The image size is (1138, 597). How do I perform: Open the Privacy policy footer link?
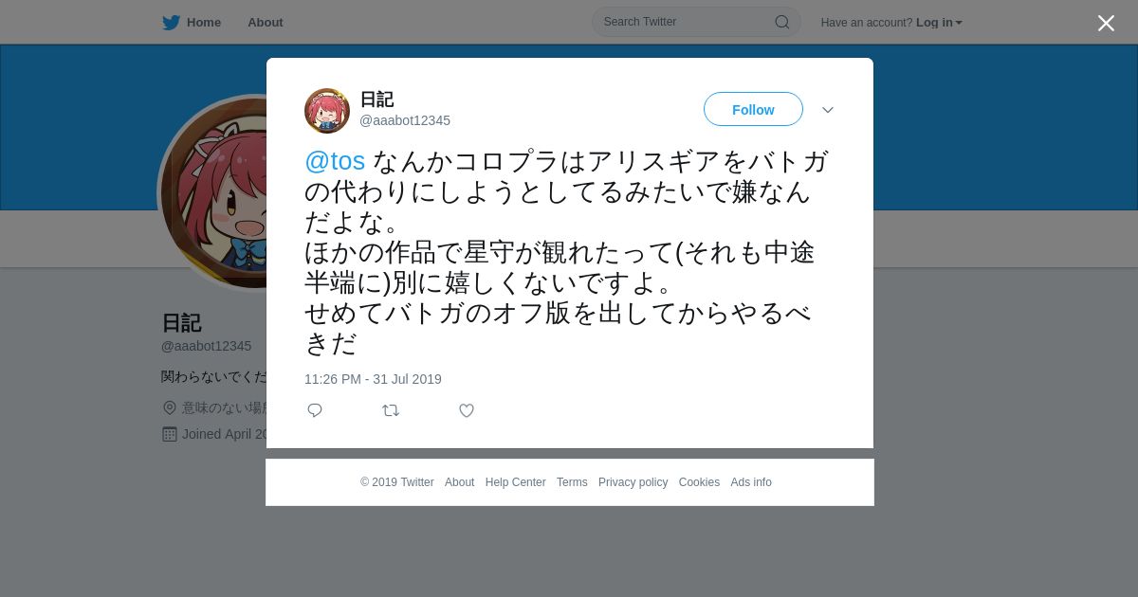pyautogui.click(x=633, y=482)
